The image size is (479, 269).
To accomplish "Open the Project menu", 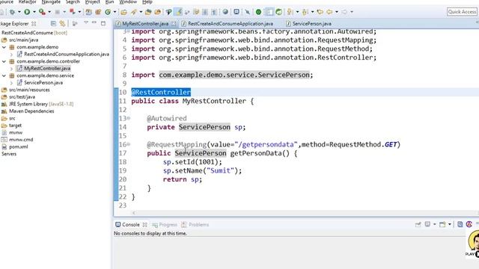I will [92, 1].
